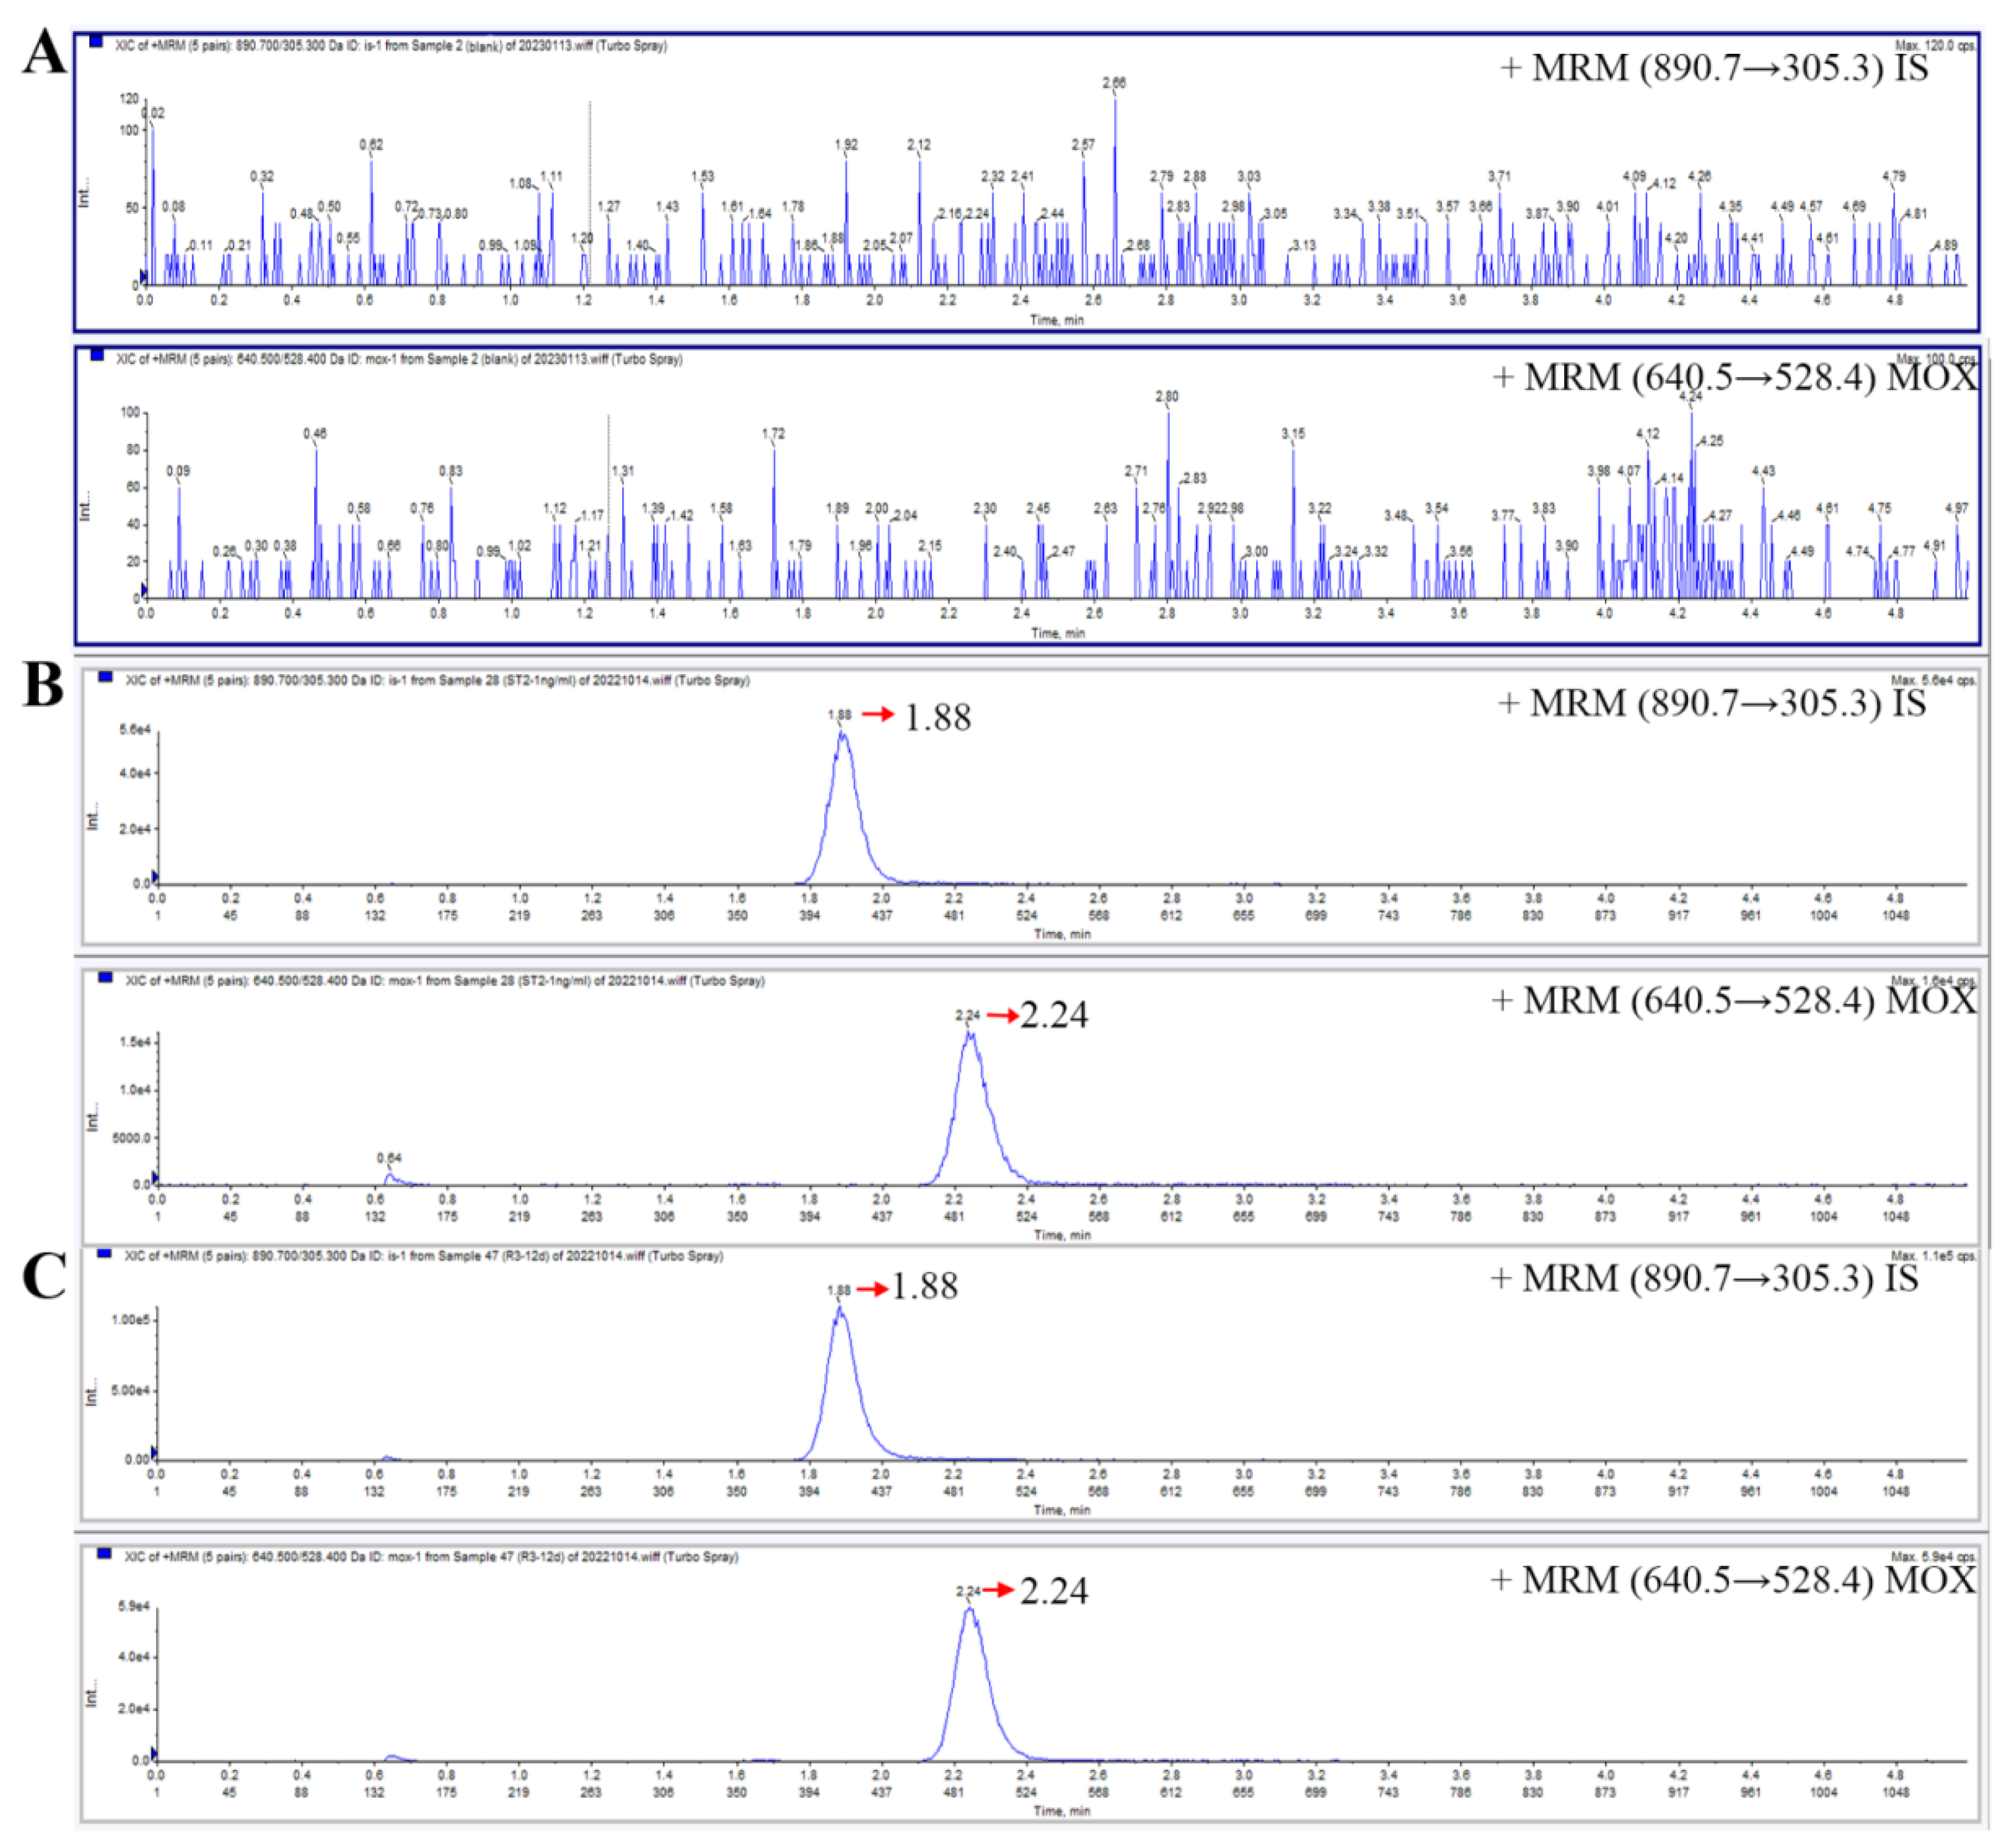Click the 'Max. 5.9e4 cps' label in the Sample 47 mox-1 pane
This screenshot has height=1848, width=2006.
point(1933,1557)
